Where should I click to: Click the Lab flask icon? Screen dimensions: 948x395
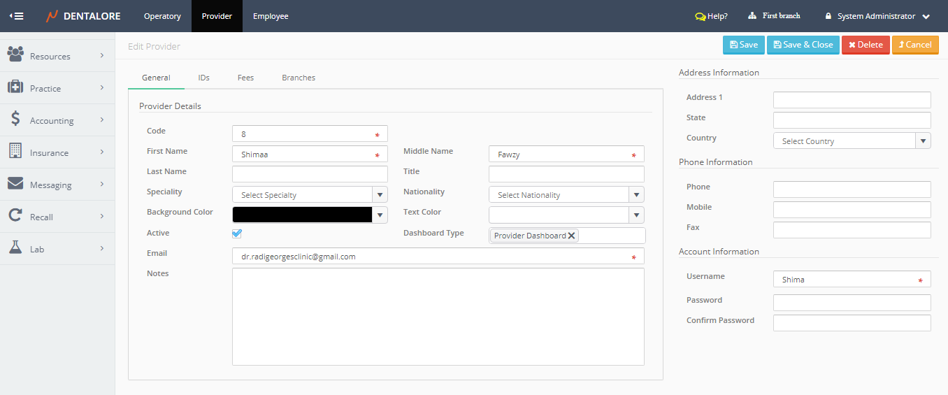[x=15, y=248]
